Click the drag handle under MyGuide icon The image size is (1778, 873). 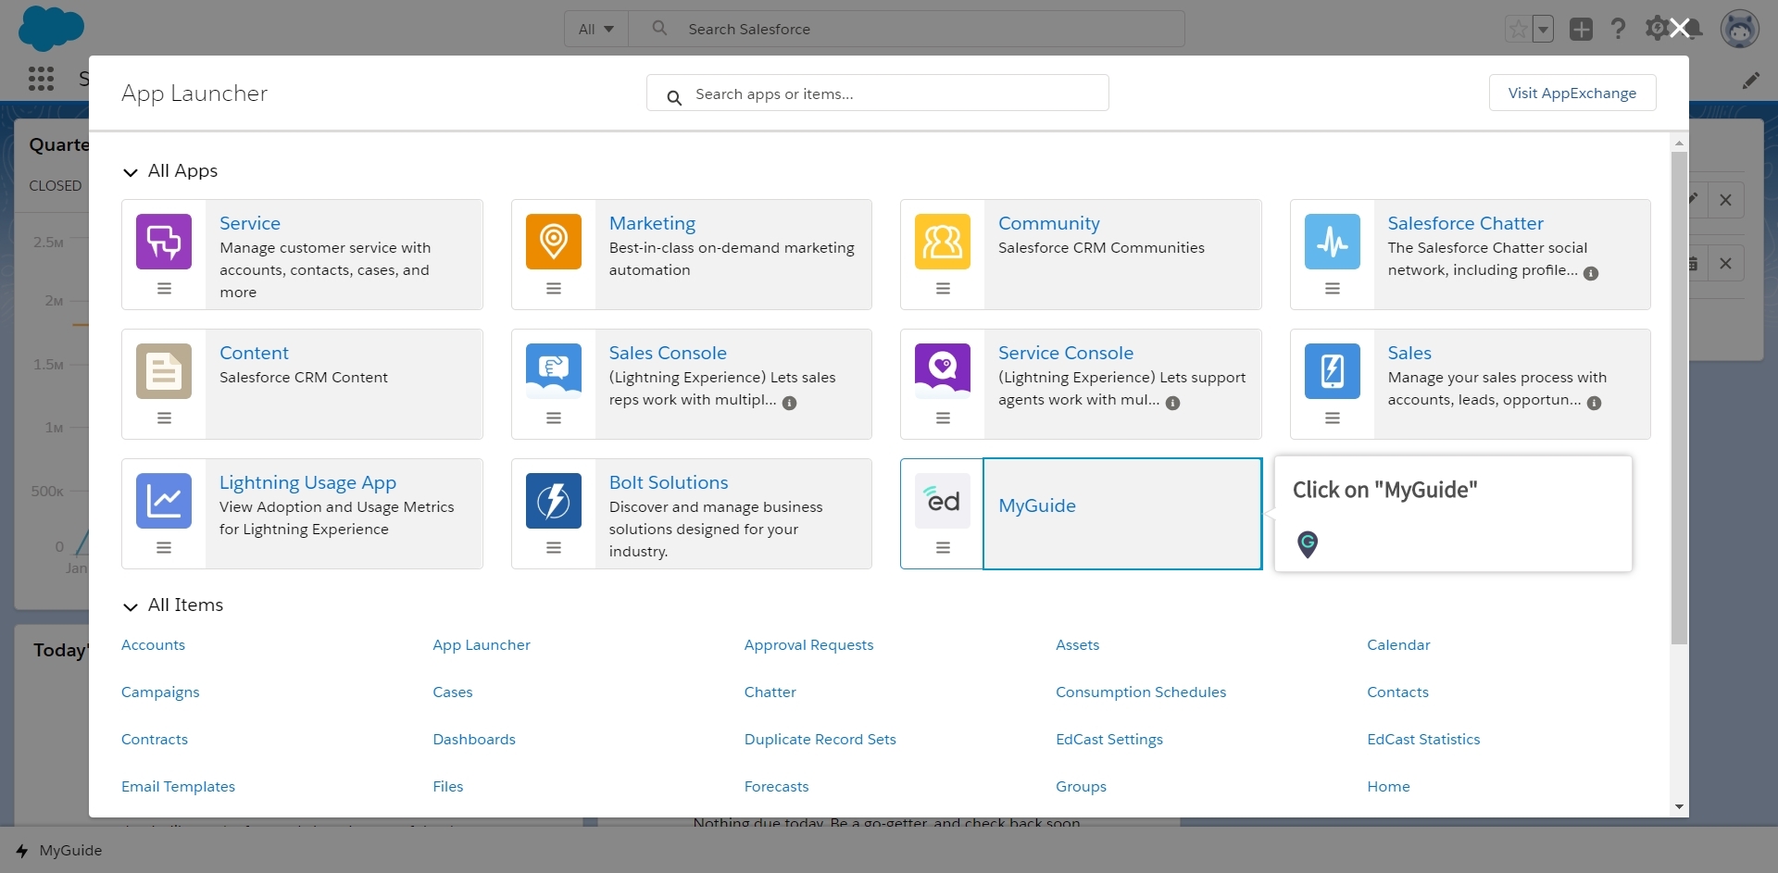pyautogui.click(x=943, y=547)
